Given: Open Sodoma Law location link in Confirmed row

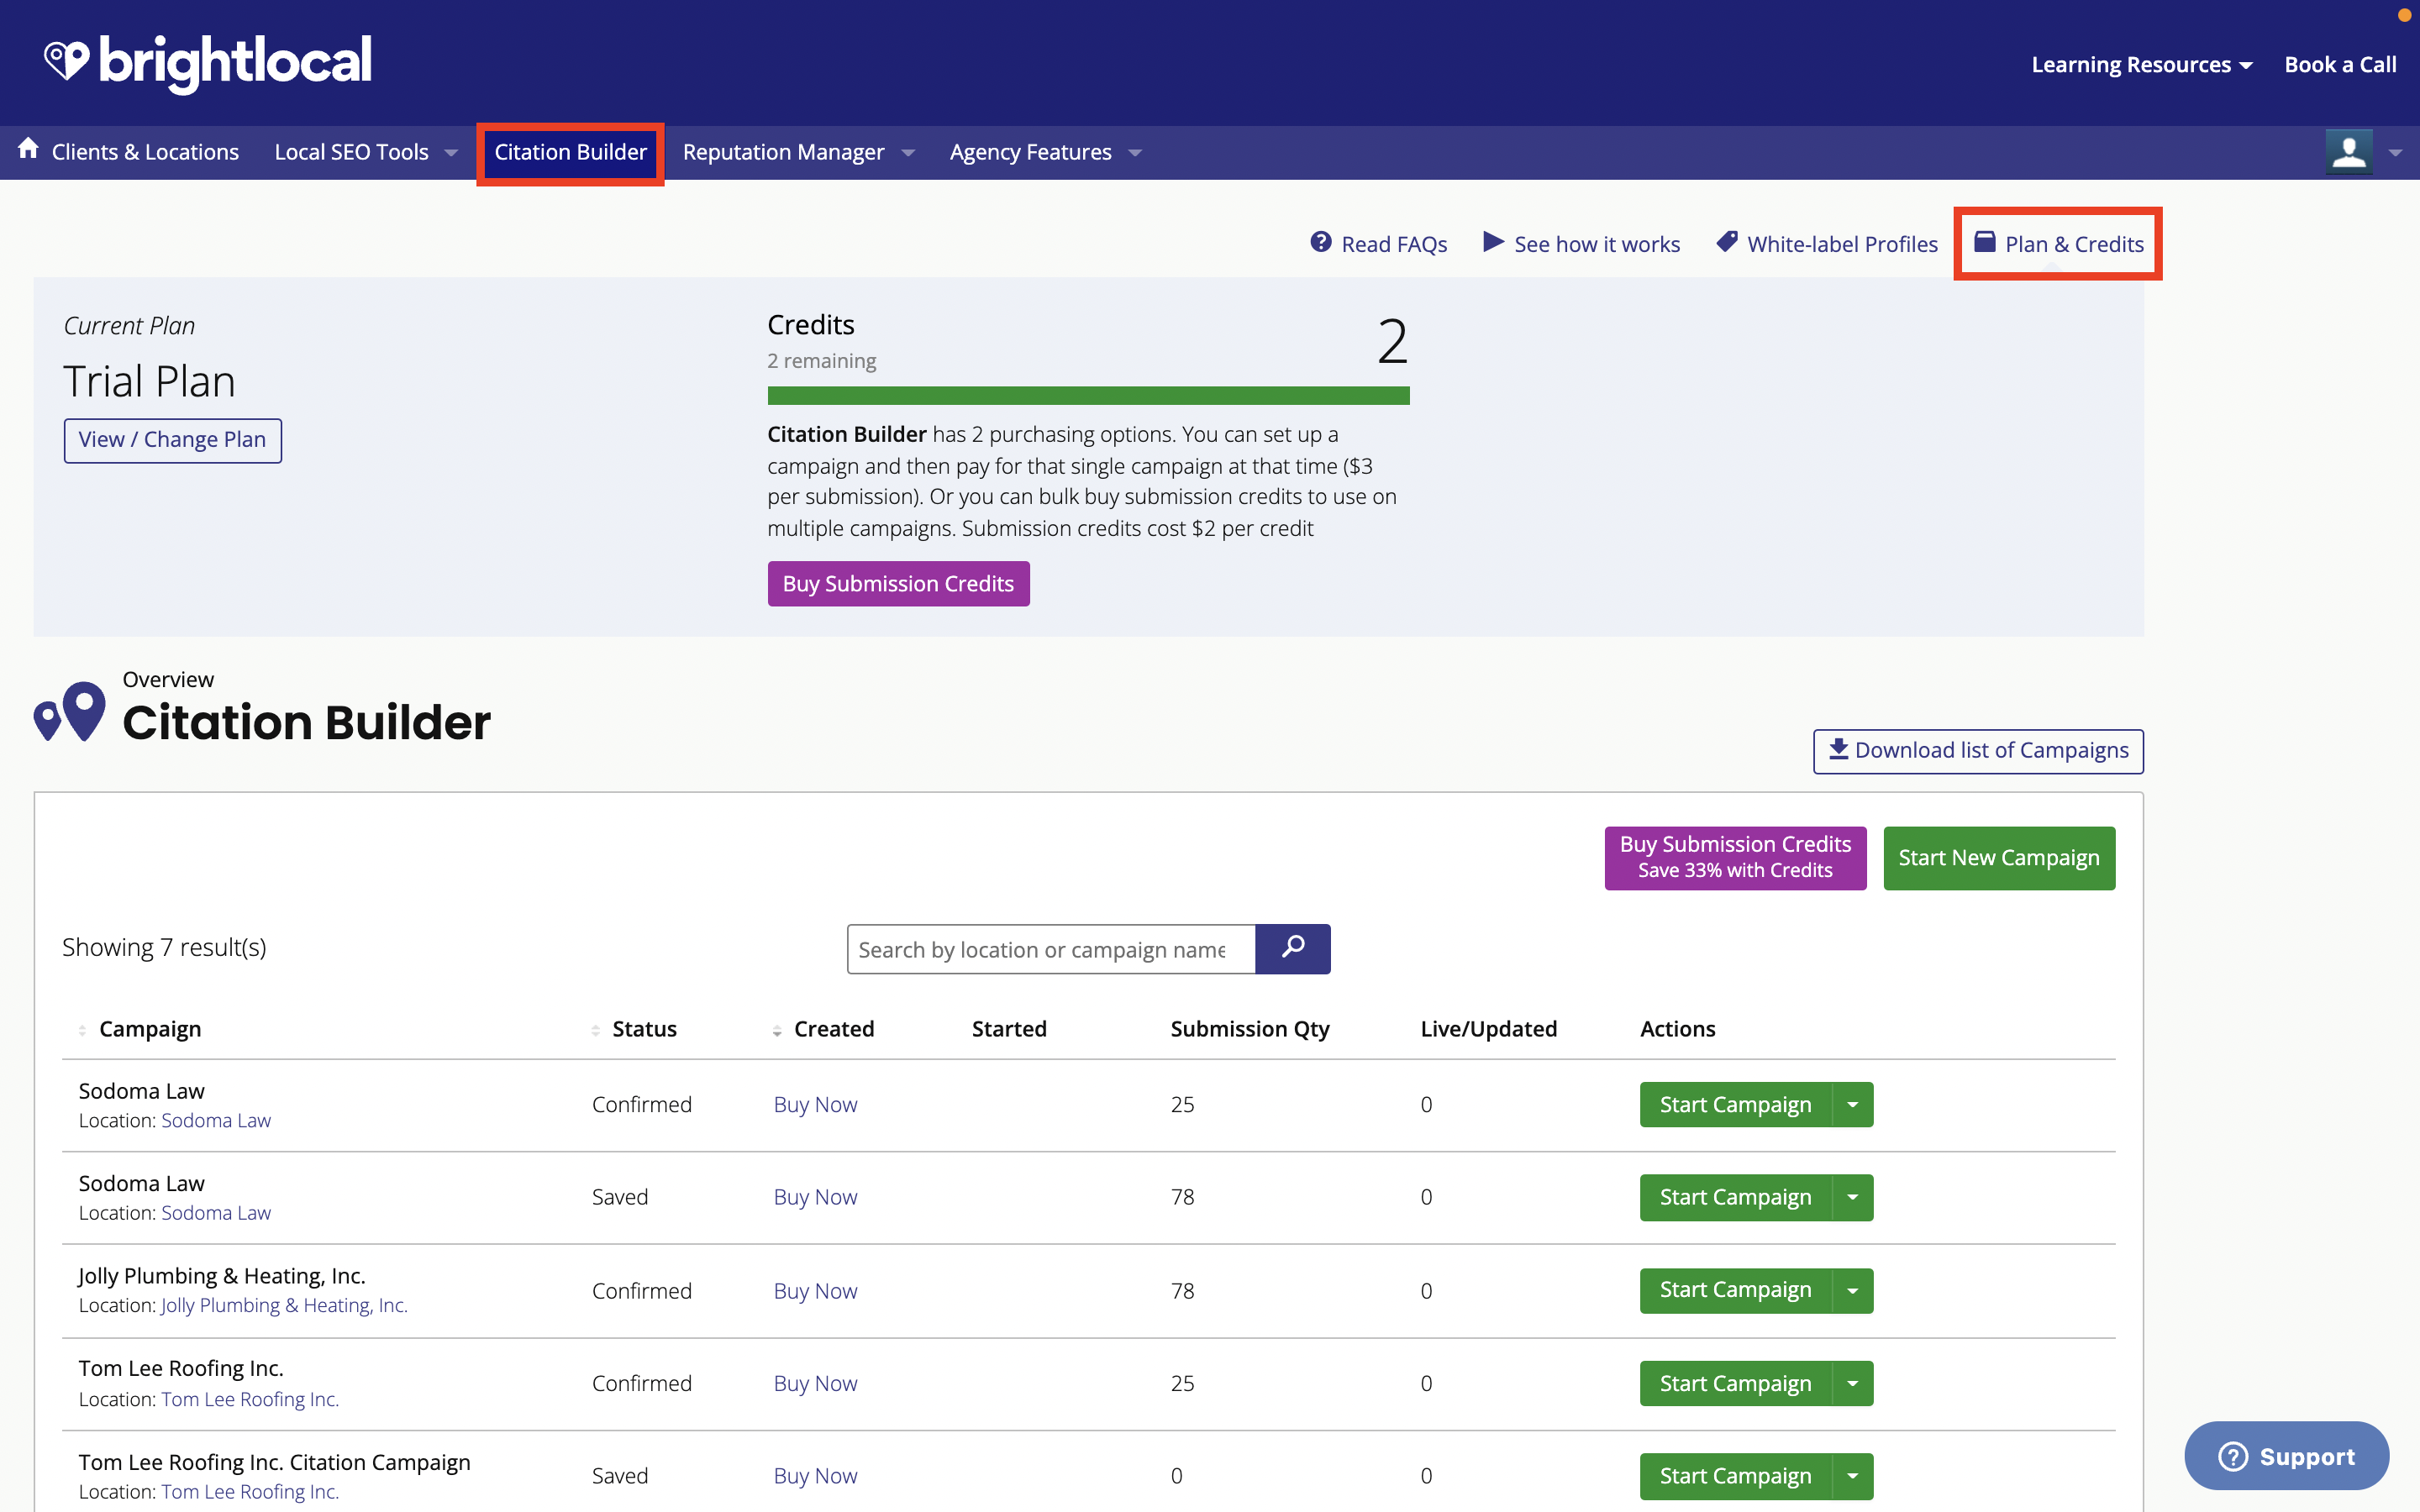Looking at the screenshot, I should coord(216,1120).
